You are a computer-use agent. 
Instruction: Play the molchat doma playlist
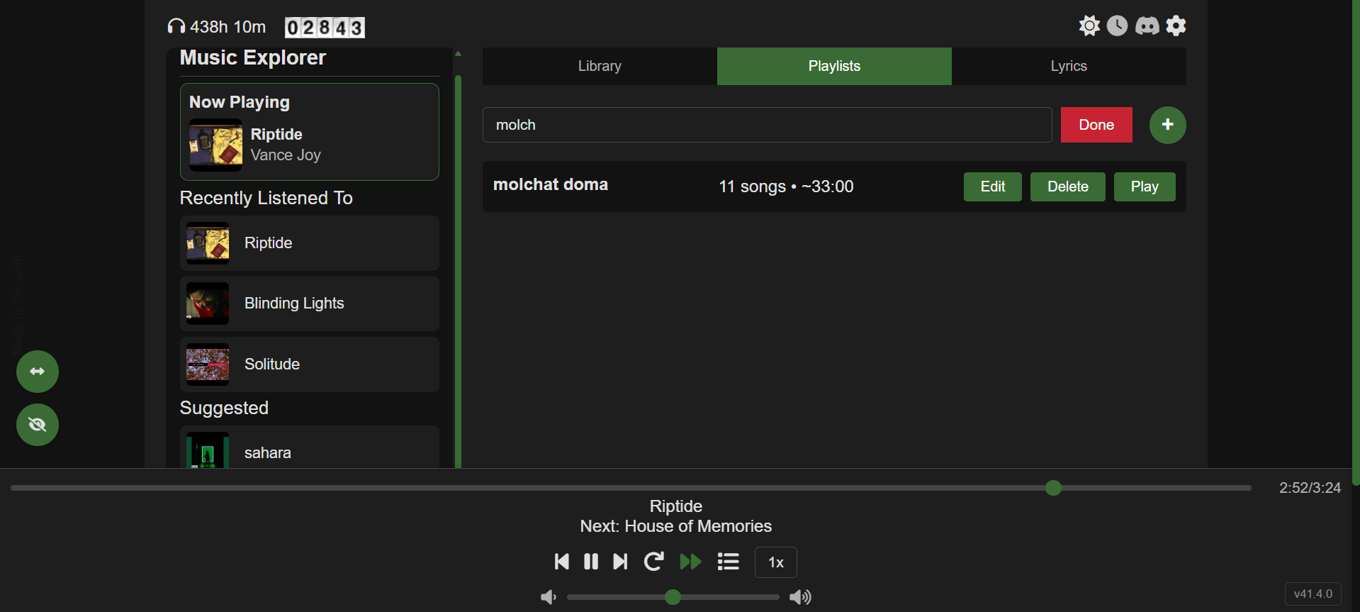(1145, 187)
